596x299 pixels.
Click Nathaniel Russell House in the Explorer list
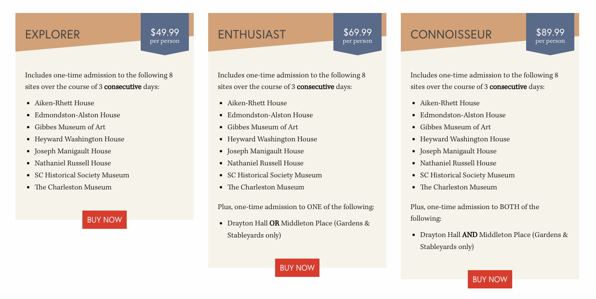point(73,163)
